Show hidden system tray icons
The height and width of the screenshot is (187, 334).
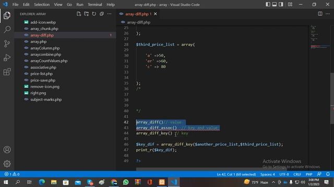coord(273,182)
